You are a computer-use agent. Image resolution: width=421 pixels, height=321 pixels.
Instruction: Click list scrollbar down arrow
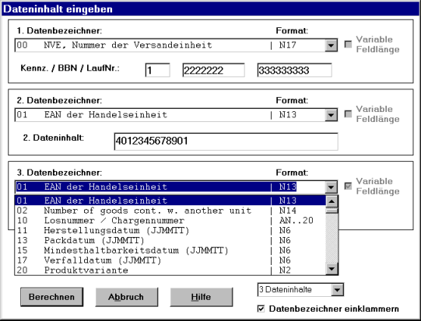pos(332,269)
